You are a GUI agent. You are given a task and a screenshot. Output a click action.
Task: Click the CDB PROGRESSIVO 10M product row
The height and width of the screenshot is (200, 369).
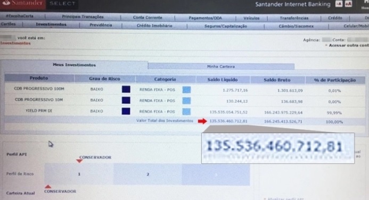point(185,100)
